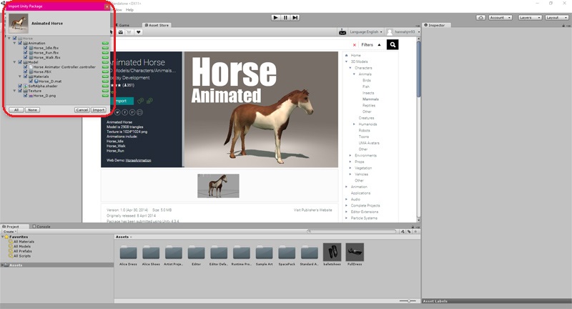Click the Pause button in Unity toolbar
Image resolution: width=572 pixels, height=309 pixels.
click(x=285, y=17)
